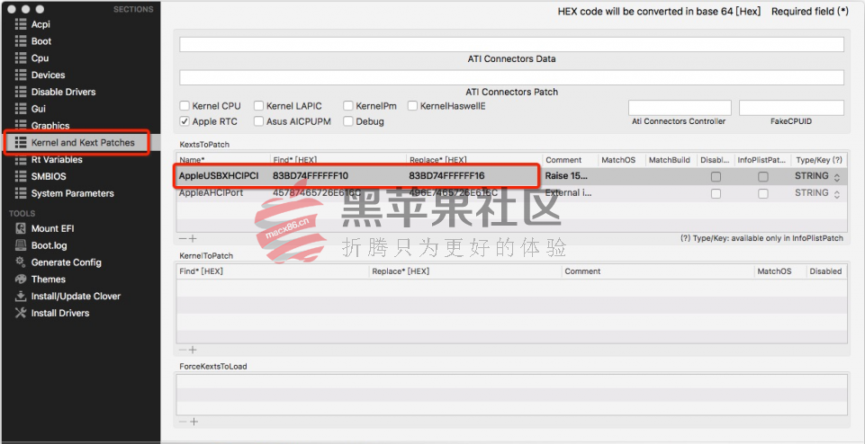Image resolution: width=865 pixels, height=444 pixels.
Task: Open the Boot.log tool
Action: click(50, 245)
